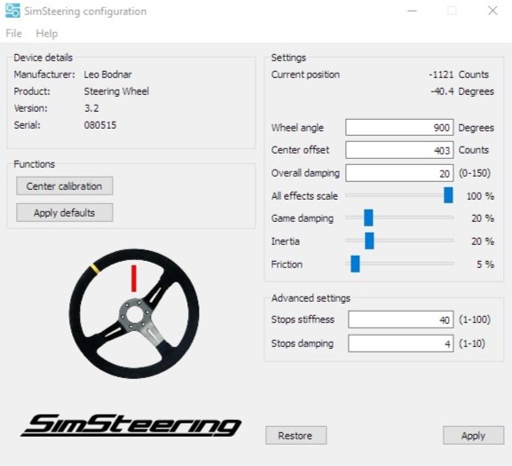This screenshot has width=512, height=466.
Task: Click the Apply defaults button
Action: pyautogui.click(x=65, y=213)
